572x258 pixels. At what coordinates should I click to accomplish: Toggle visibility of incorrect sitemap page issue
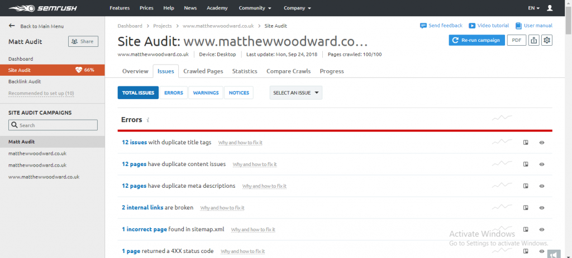click(x=542, y=229)
